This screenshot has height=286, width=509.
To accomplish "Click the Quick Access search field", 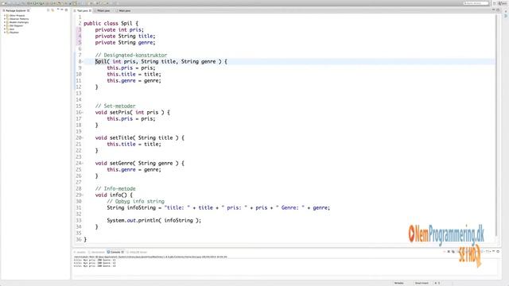I will tap(476, 3).
